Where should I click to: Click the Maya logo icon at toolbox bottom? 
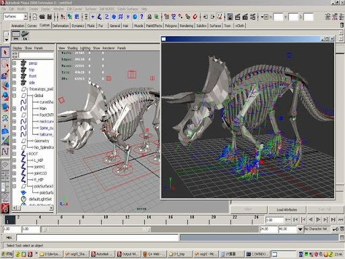click(5, 208)
